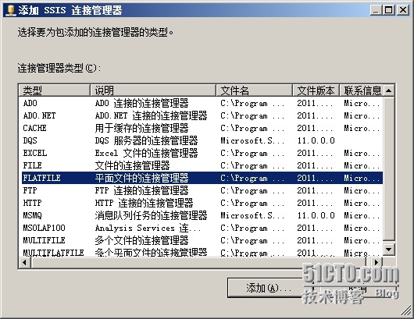414x319 pixels.
Task: Click description "用于缓存的连接管理器"
Action: (x=142, y=128)
